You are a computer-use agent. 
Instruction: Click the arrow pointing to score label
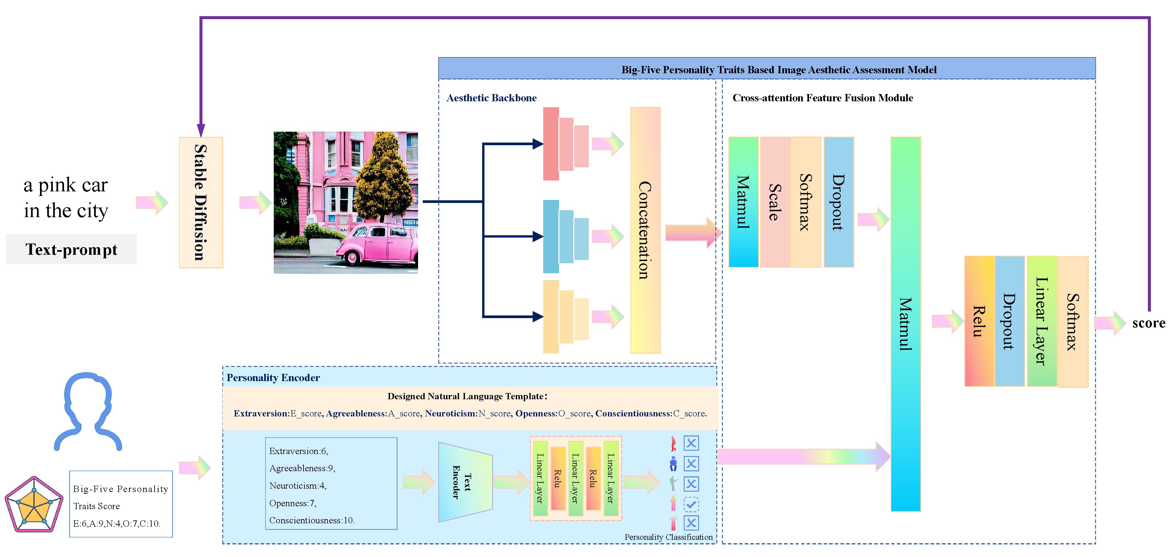click(1109, 323)
